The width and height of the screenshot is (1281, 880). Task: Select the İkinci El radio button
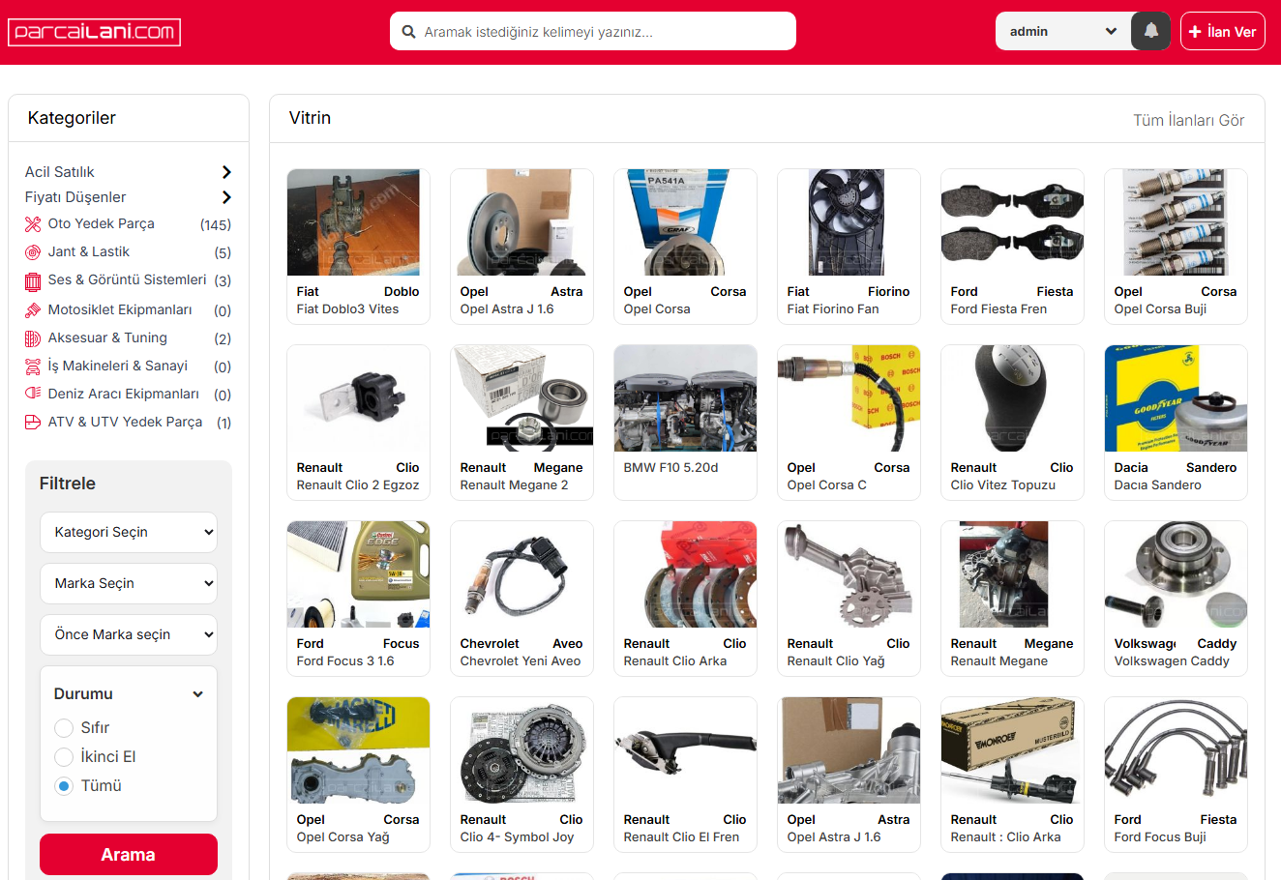point(64,757)
